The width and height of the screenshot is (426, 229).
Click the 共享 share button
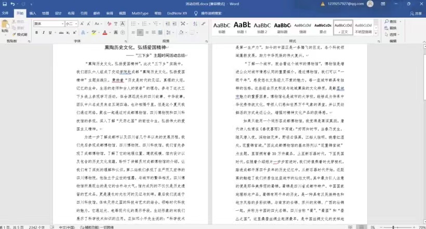(415, 13)
